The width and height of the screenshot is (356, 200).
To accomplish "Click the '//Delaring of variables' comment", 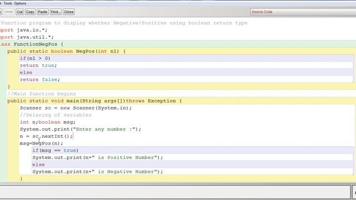I will [x=56, y=115].
